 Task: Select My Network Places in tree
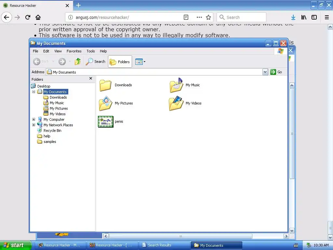pos(58,125)
